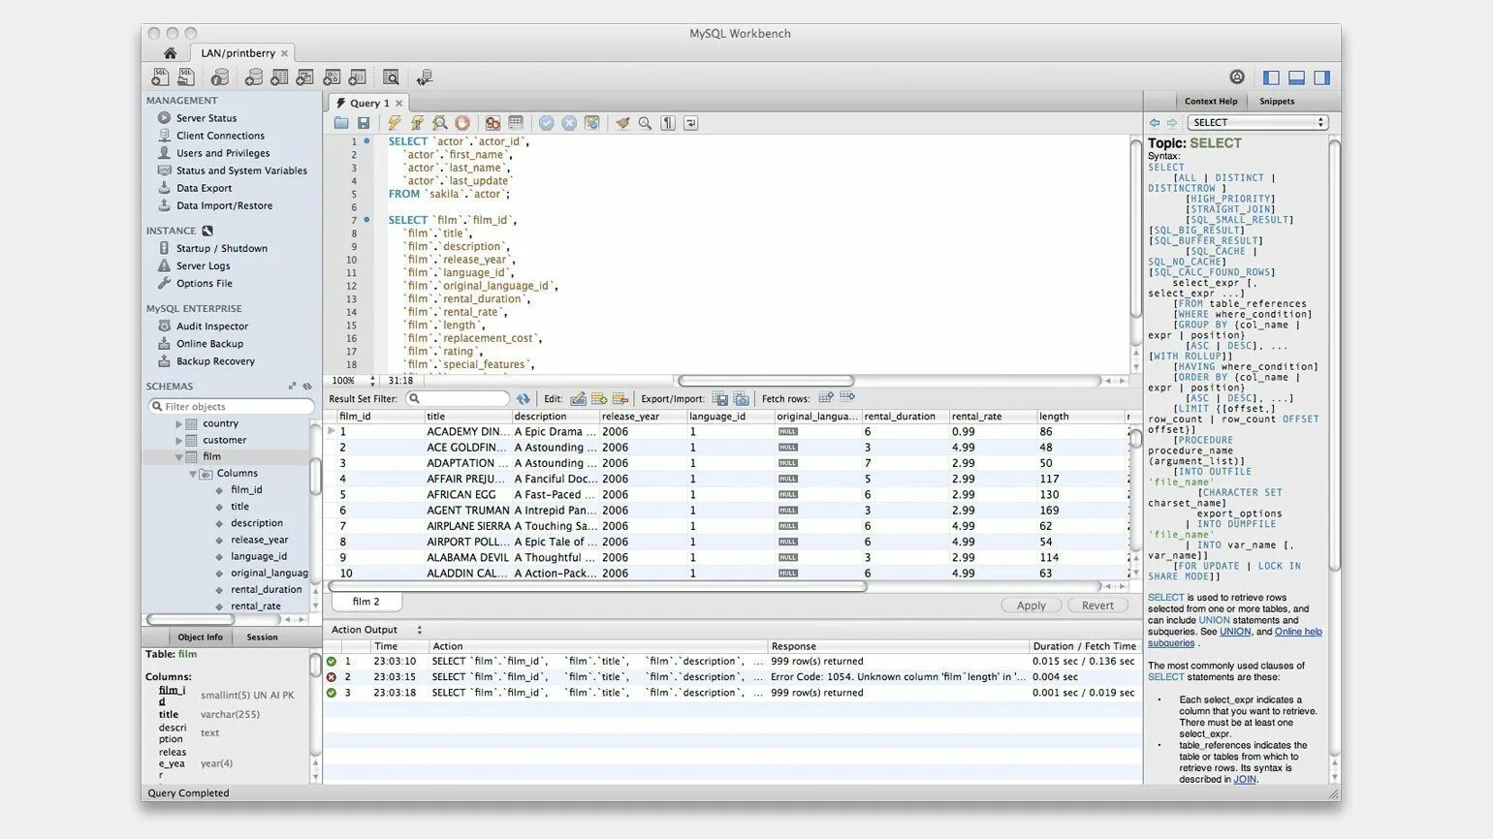Stop the running query with the red hand icon
1493x839 pixels.
pos(462,123)
